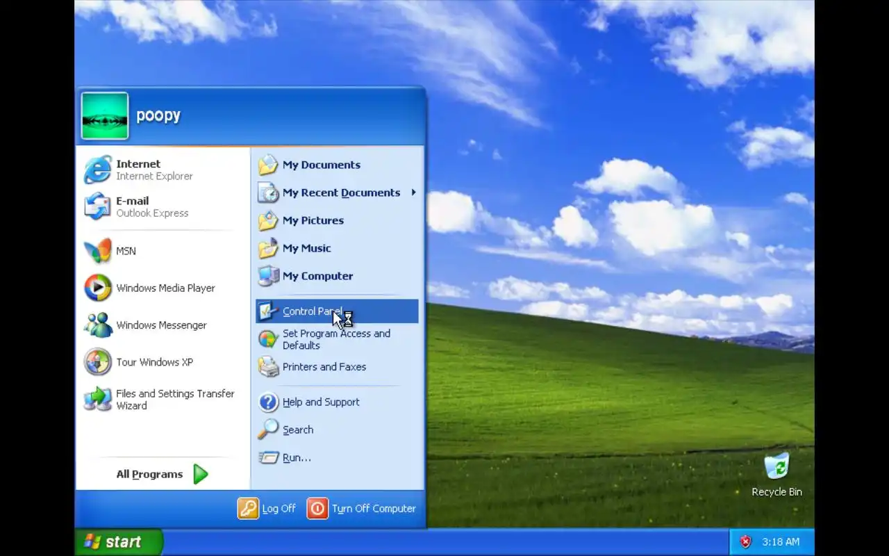Click the Recycle Bin label text
This screenshot has width=889, height=556.
776,492
